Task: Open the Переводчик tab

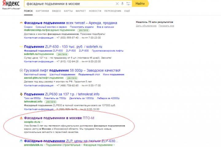Action: coord(113,11)
